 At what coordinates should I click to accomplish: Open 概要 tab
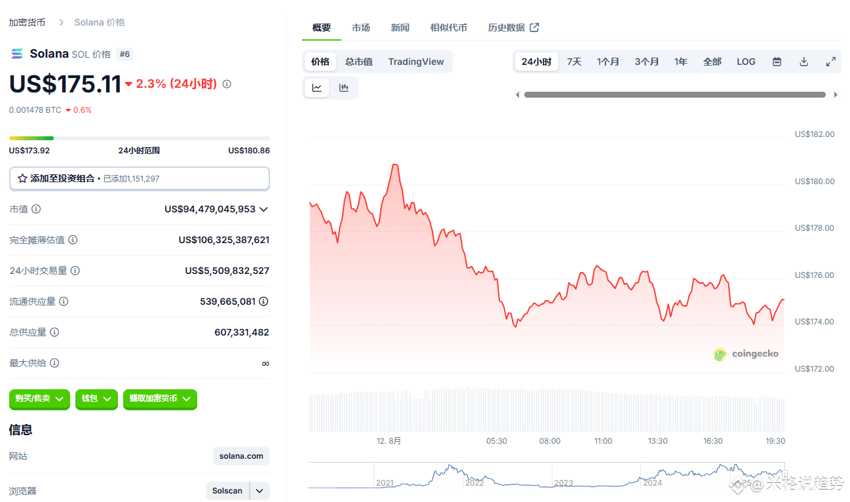pyautogui.click(x=322, y=28)
